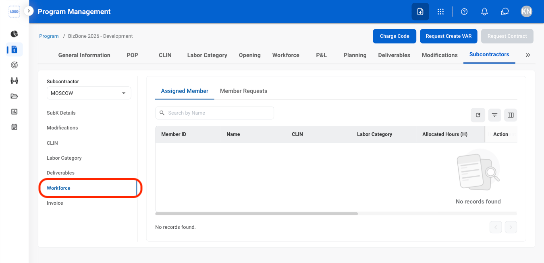Image resolution: width=544 pixels, height=263 pixels.
Task: Open column visibility settings icon
Action: [x=511, y=115]
